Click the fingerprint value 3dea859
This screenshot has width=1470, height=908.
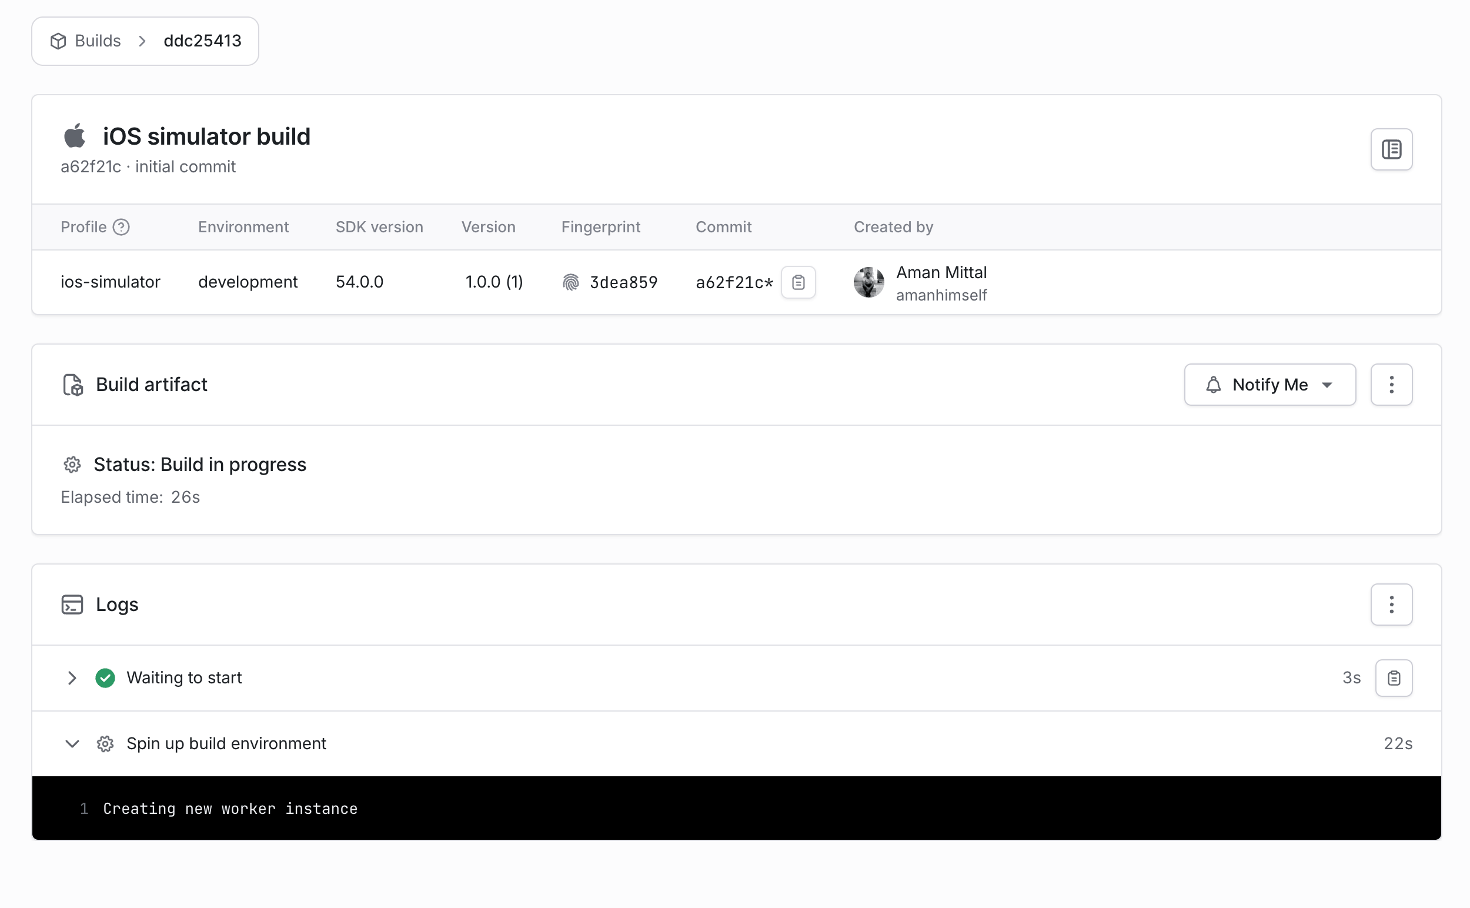(x=623, y=282)
